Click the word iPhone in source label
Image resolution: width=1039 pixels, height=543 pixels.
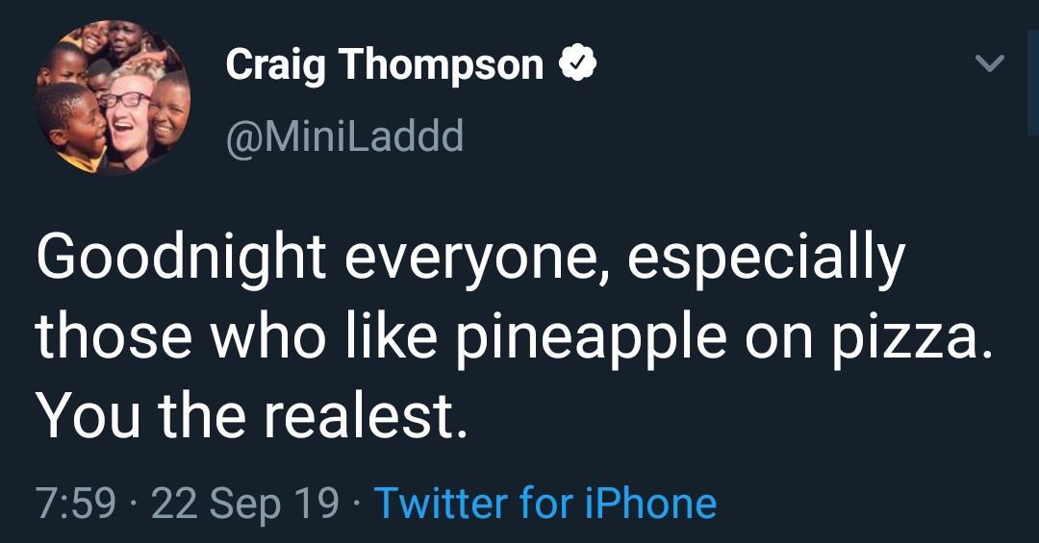pos(652,503)
